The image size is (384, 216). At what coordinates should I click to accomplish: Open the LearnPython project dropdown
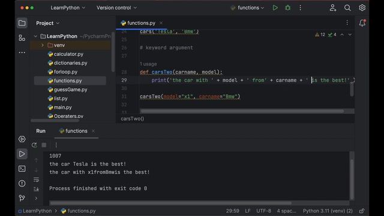point(68,8)
